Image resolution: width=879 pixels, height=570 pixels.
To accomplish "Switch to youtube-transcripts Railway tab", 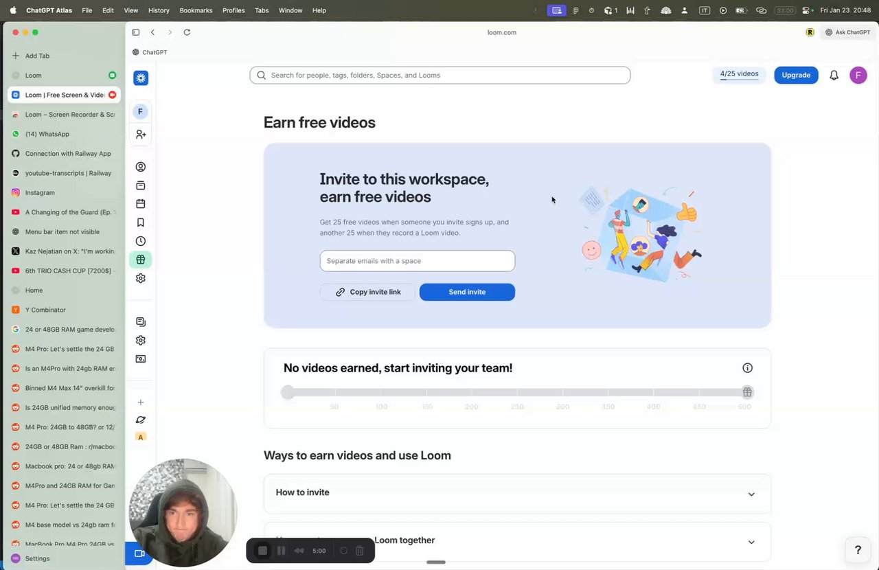I will click(65, 173).
